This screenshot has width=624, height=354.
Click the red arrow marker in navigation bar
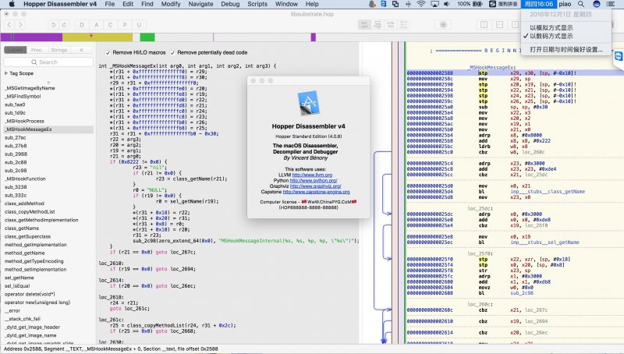click(91, 35)
